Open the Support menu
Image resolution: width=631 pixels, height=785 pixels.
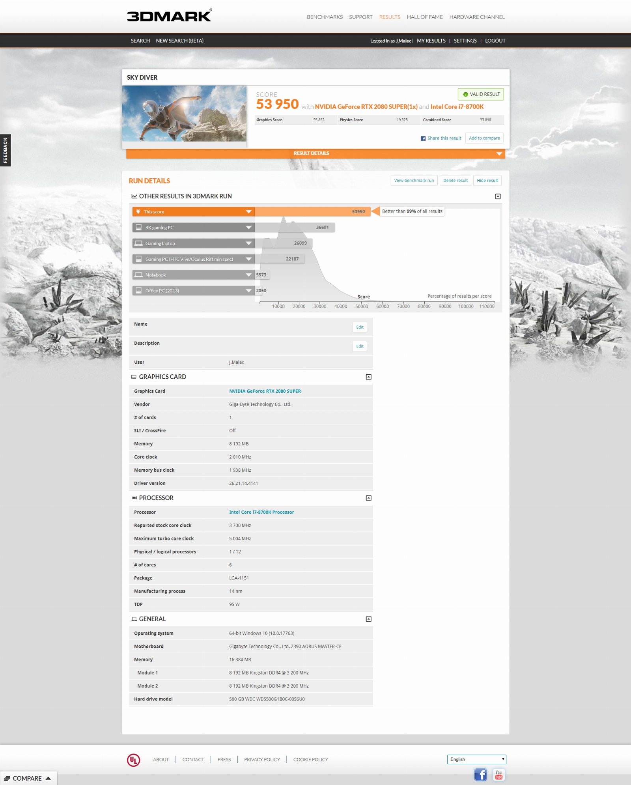[360, 17]
